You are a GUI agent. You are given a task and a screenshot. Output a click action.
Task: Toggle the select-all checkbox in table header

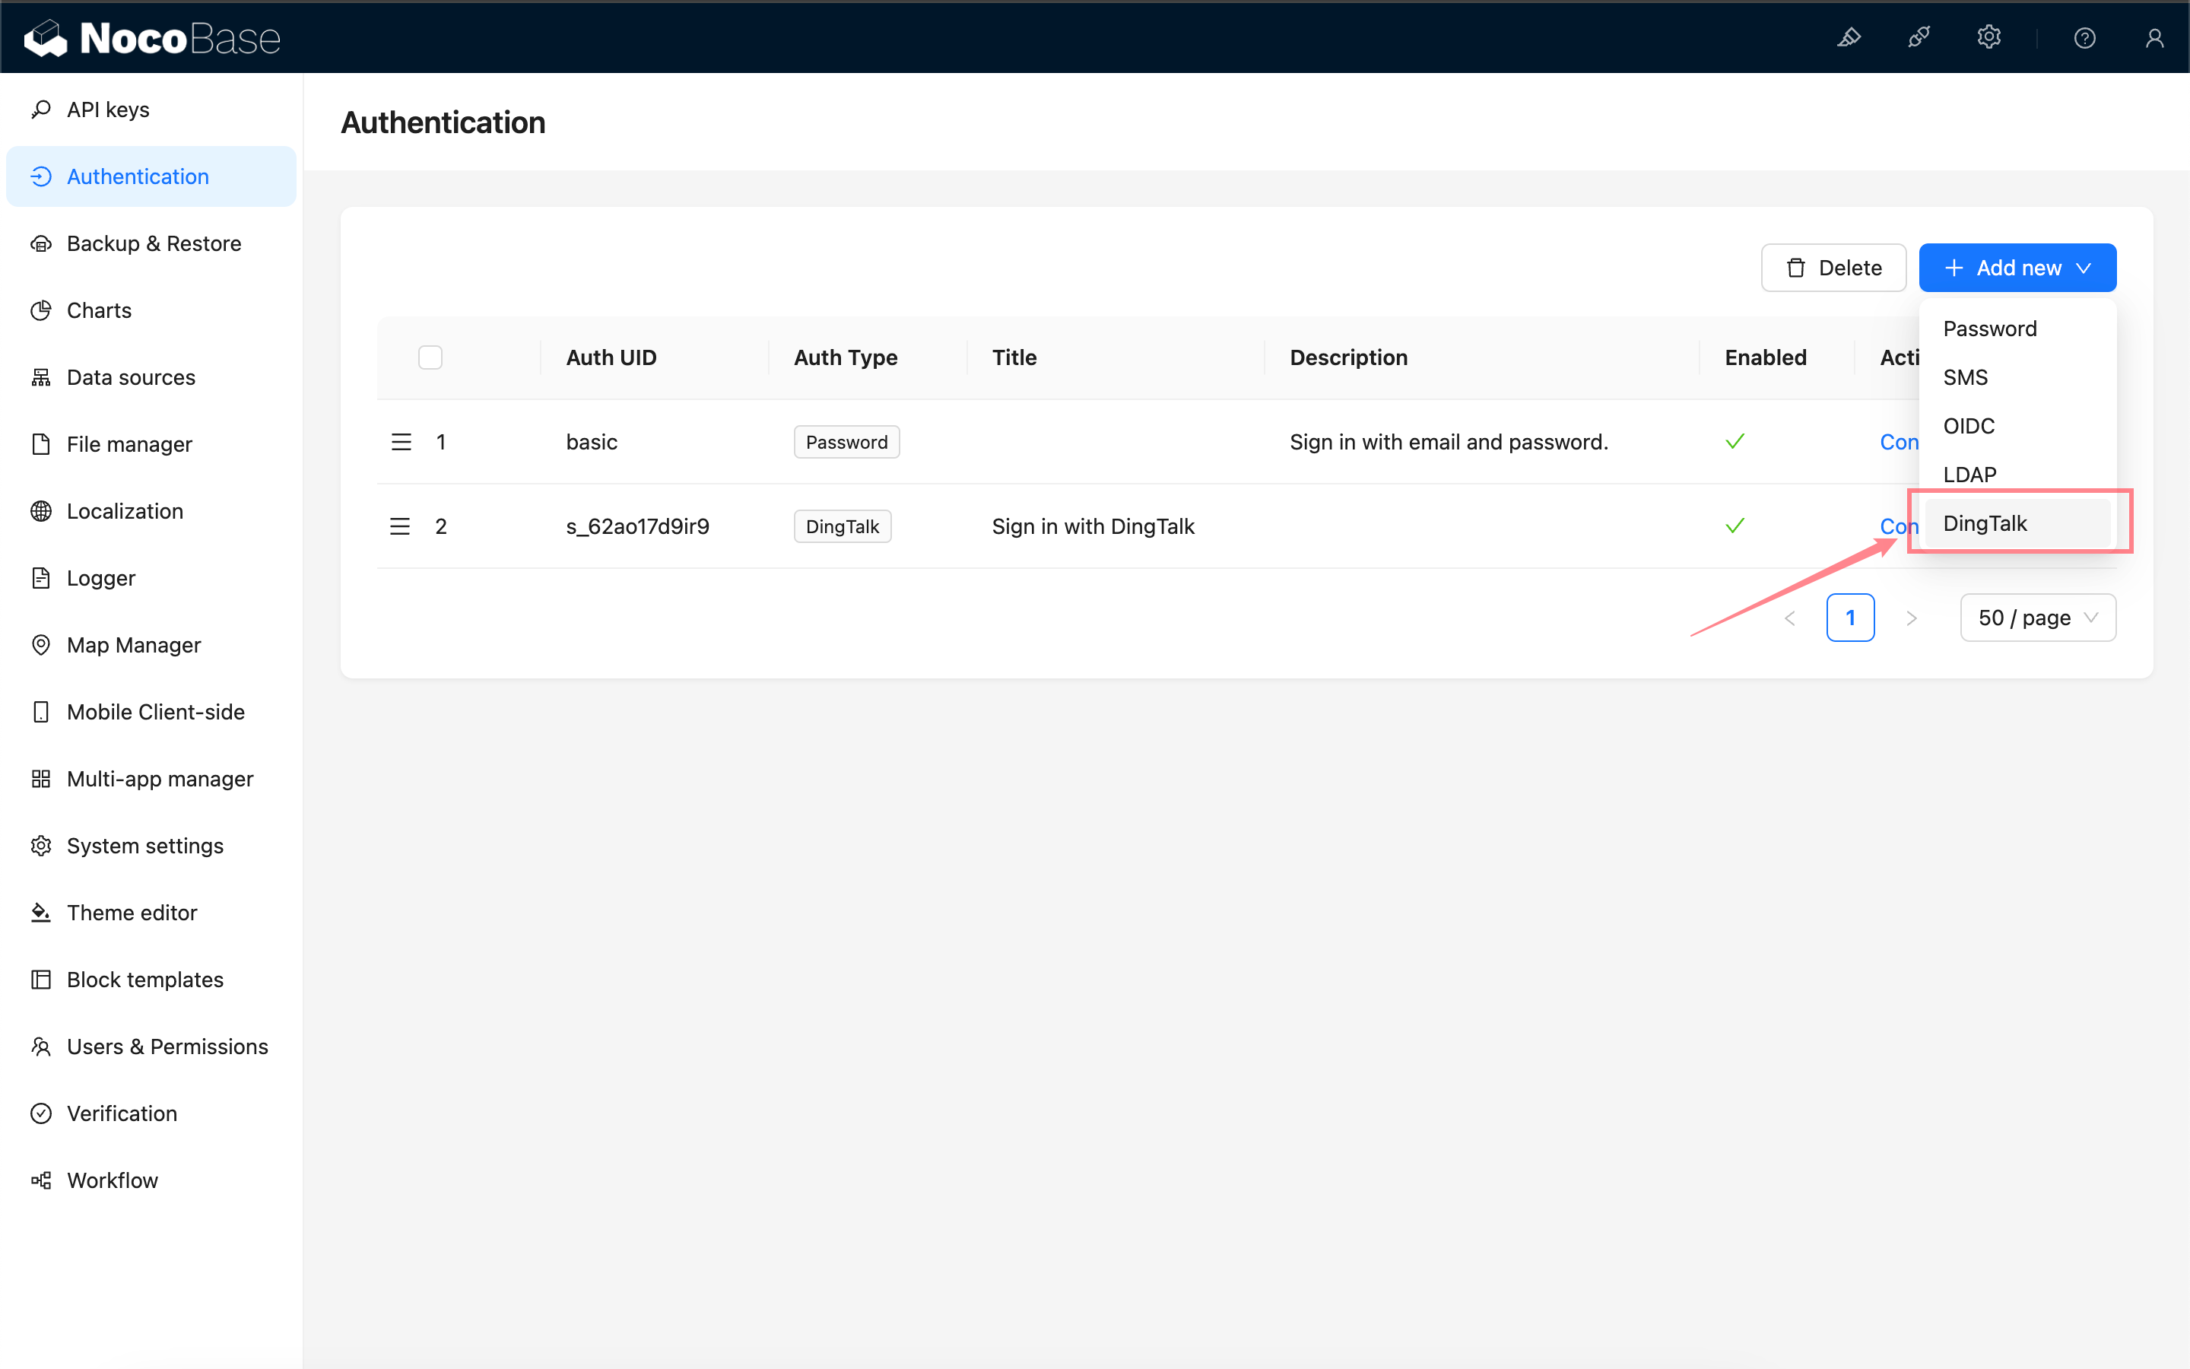(430, 357)
